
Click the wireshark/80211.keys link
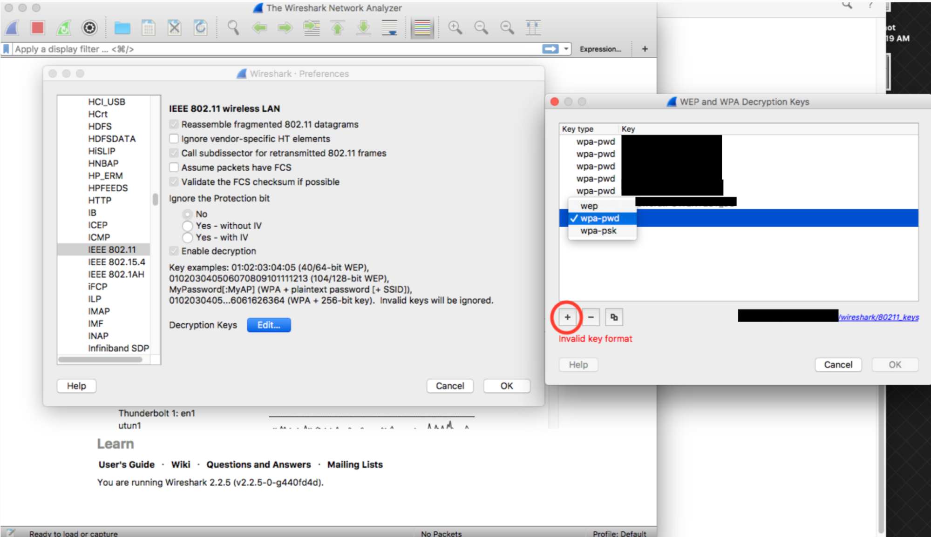click(877, 316)
